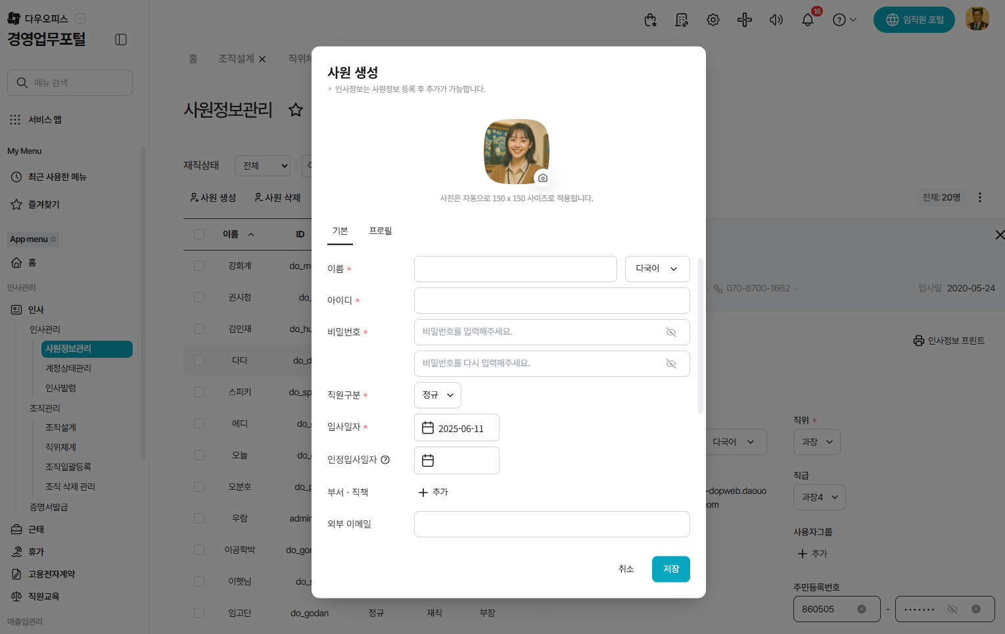The height and width of the screenshot is (634, 1005).
Task: Click 취소 to cancel employee creation
Action: tap(626, 569)
